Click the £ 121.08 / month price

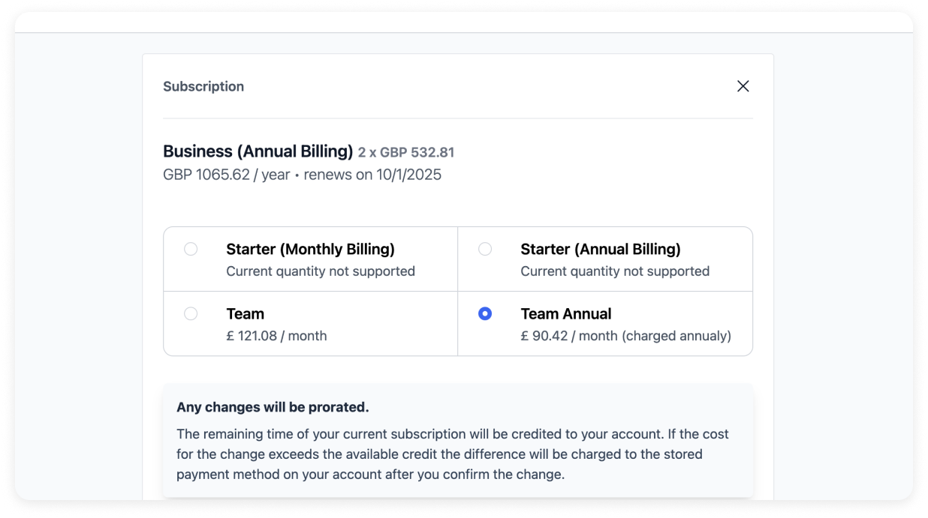(276, 336)
